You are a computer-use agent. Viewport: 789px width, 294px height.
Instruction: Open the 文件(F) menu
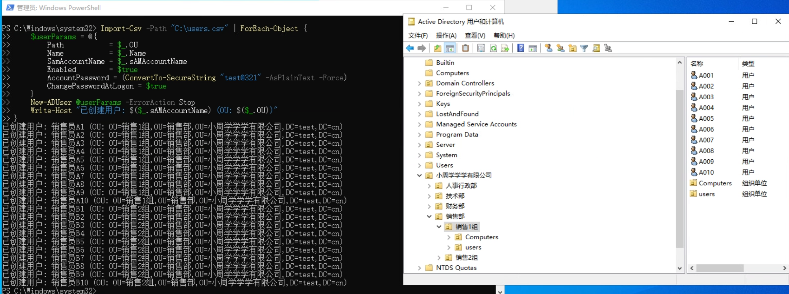tap(418, 35)
